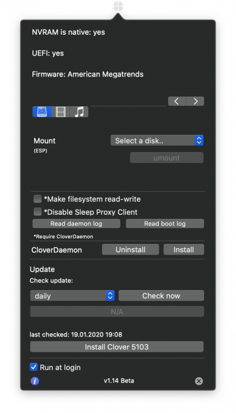Select the disk drive tab icon
Image resolution: width=236 pixels, height=413 pixels.
click(42, 112)
